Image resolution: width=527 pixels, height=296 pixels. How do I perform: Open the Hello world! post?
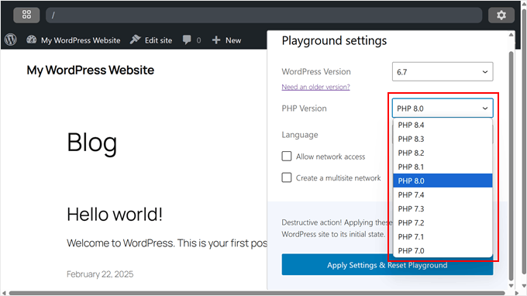115,214
